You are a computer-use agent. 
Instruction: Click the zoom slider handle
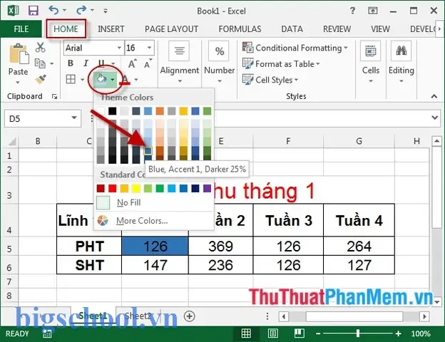click(358, 333)
